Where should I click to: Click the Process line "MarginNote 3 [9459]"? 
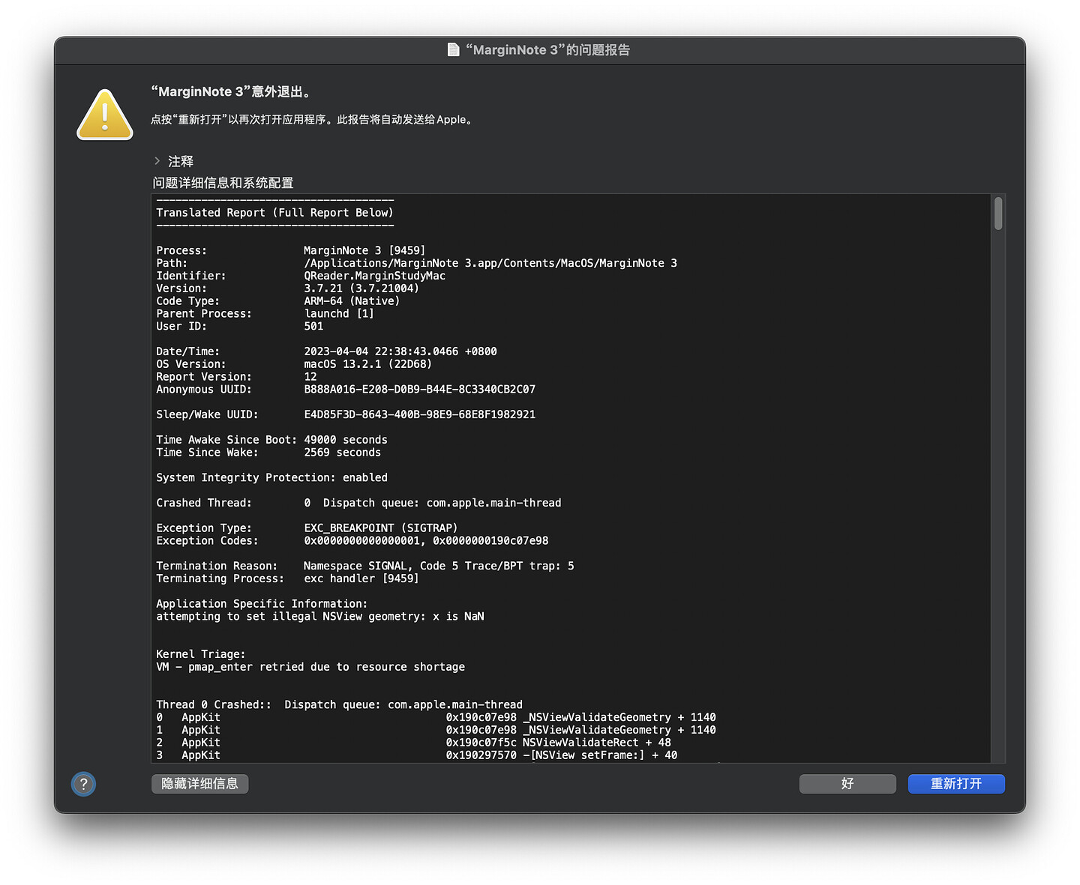point(364,250)
